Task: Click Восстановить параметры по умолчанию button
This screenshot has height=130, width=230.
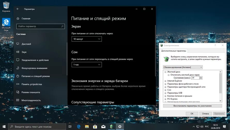Action: pos(193,106)
